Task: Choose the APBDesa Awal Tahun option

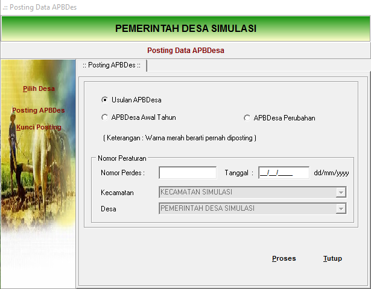Action: [105, 118]
